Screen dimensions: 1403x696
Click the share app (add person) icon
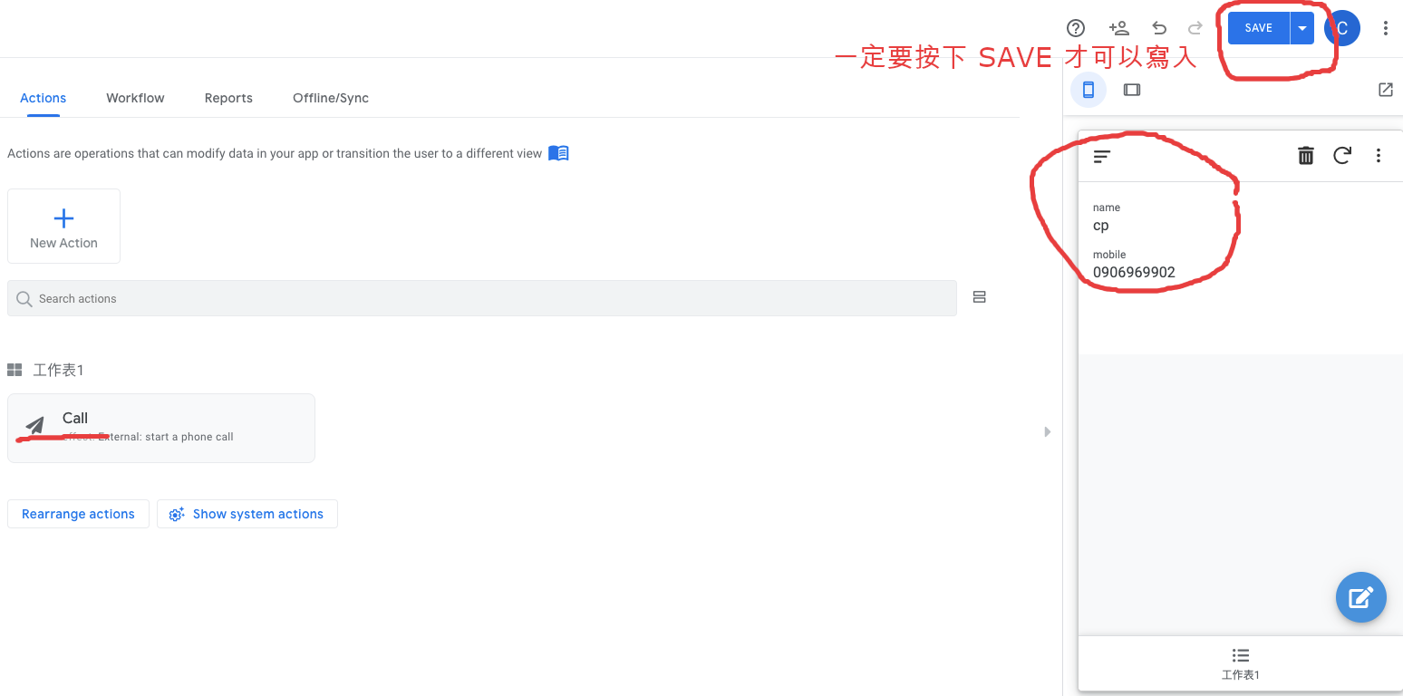1118,28
